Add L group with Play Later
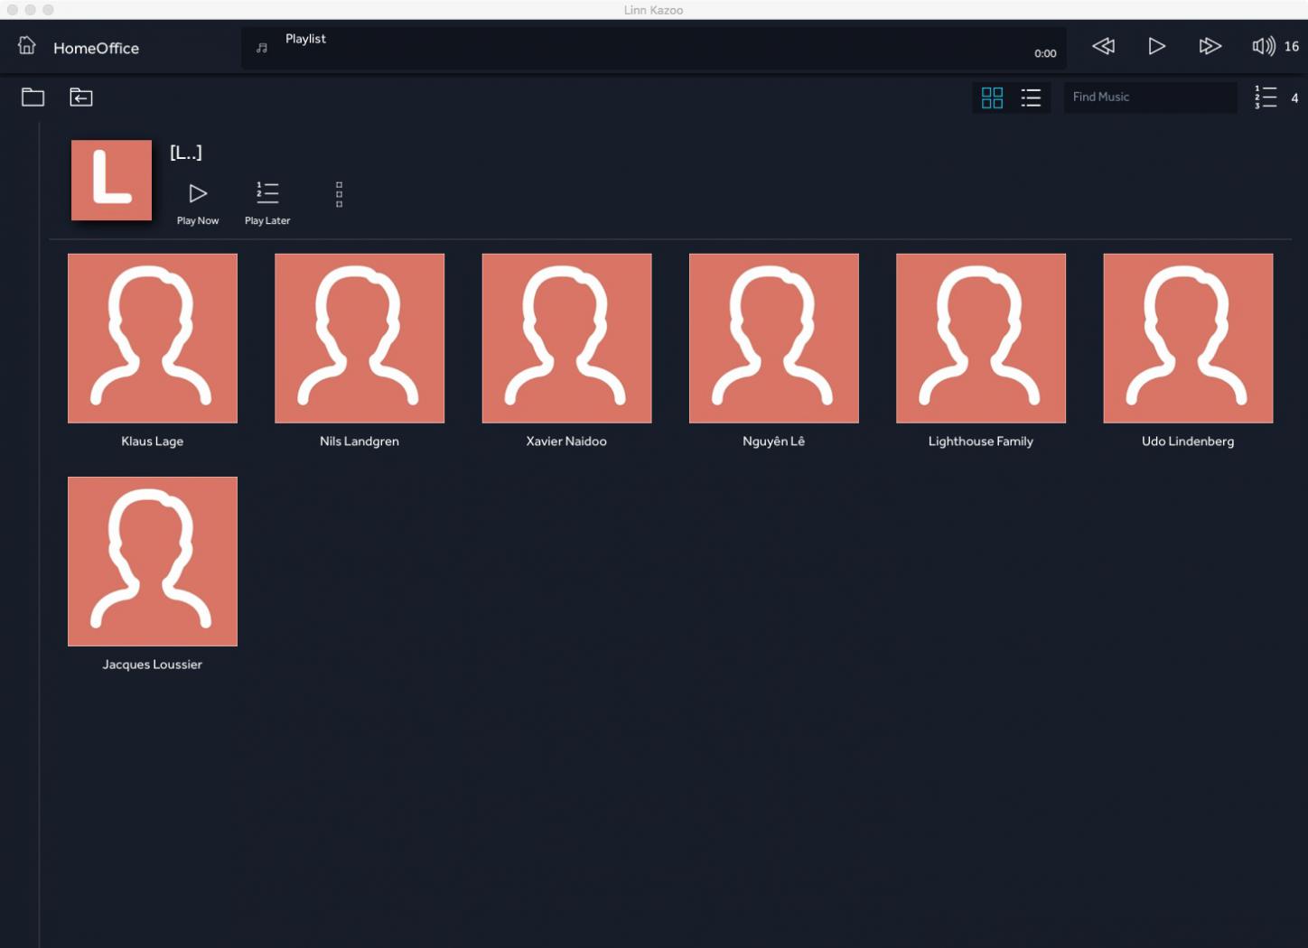1308x948 pixels. [x=267, y=202]
